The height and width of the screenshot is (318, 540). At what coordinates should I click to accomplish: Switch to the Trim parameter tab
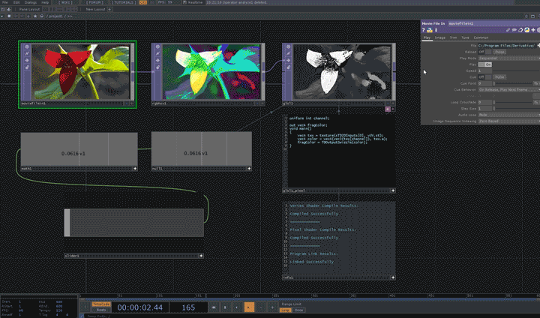[453, 37]
